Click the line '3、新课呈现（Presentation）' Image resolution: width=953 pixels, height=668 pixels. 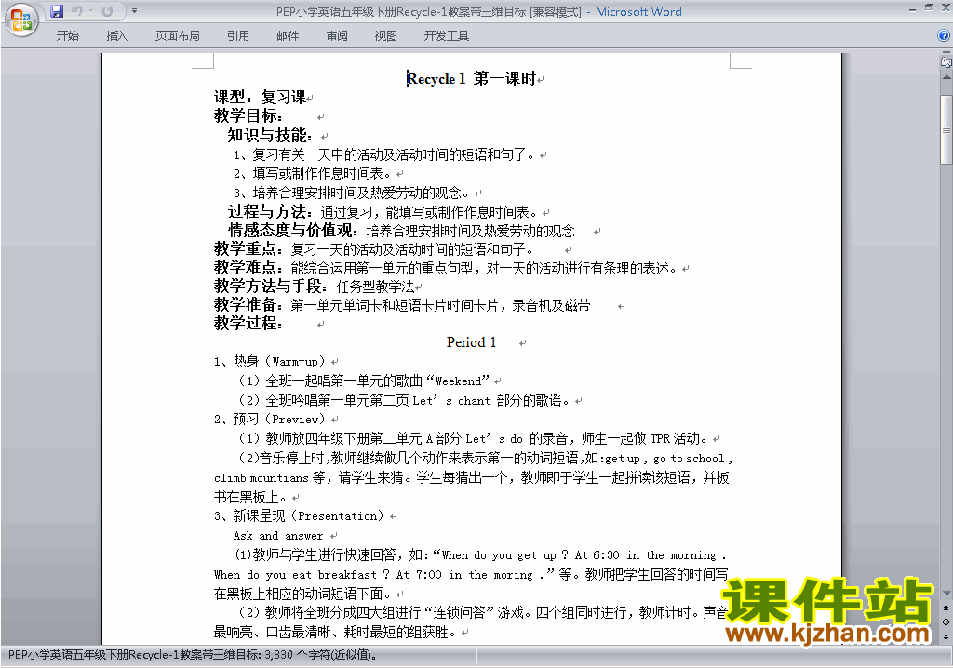point(299,516)
